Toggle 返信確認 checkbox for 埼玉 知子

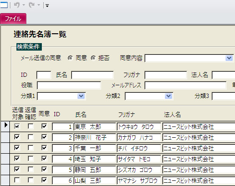(31, 159)
